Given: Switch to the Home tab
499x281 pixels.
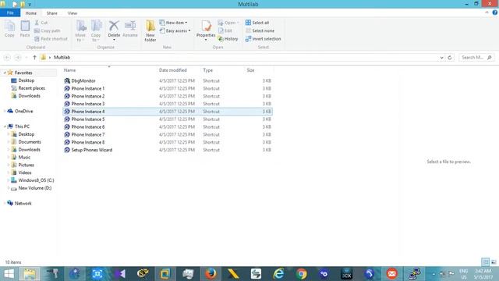Looking at the screenshot, I should 31,13.
